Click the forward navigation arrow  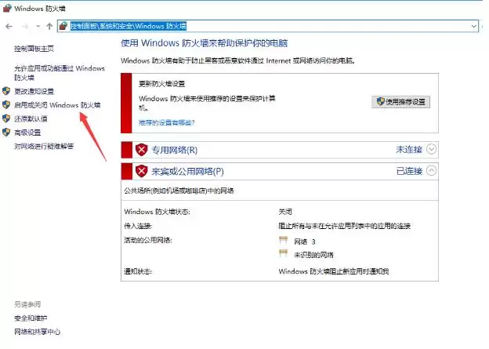pyautogui.click(x=25, y=26)
